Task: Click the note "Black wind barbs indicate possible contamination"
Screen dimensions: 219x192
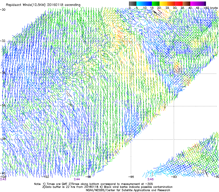Action: click(x=138, y=187)
